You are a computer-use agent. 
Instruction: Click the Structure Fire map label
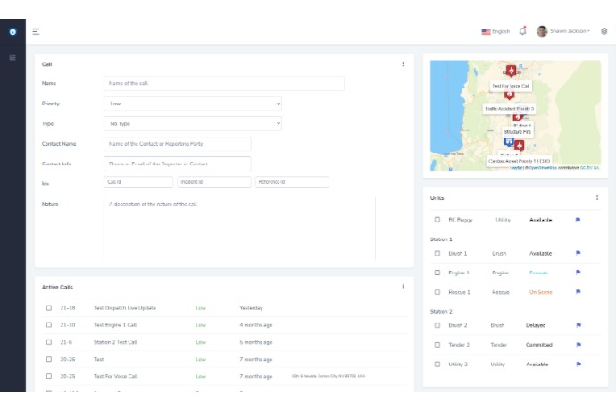(518, 131)
